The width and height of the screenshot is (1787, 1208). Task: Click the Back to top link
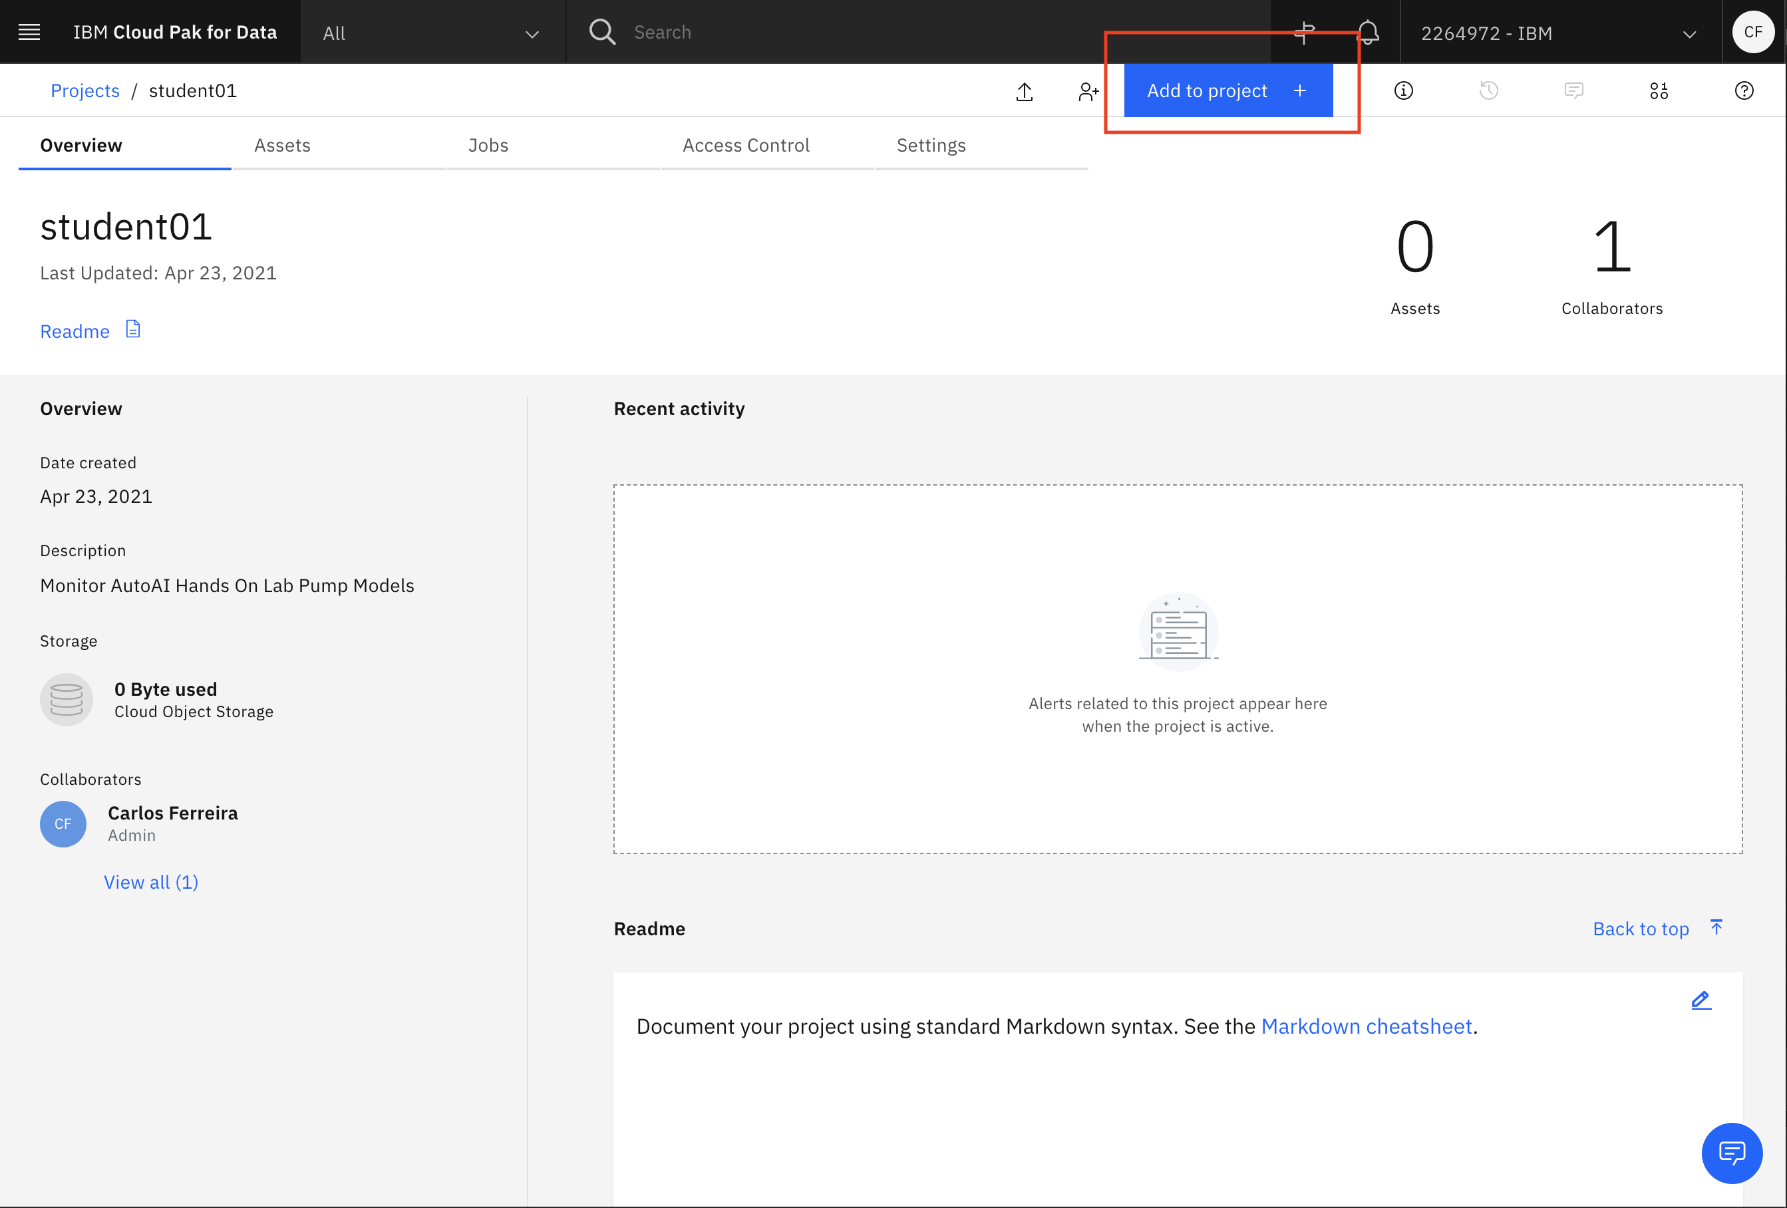click(1641, 929)
